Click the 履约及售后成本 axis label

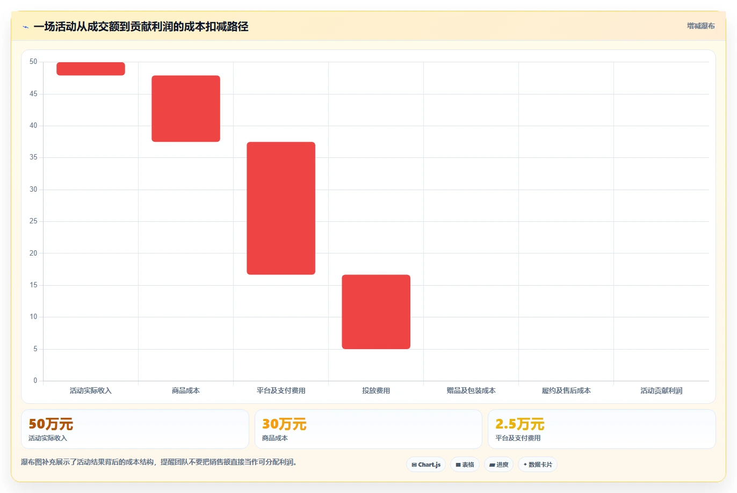(566, 391)
